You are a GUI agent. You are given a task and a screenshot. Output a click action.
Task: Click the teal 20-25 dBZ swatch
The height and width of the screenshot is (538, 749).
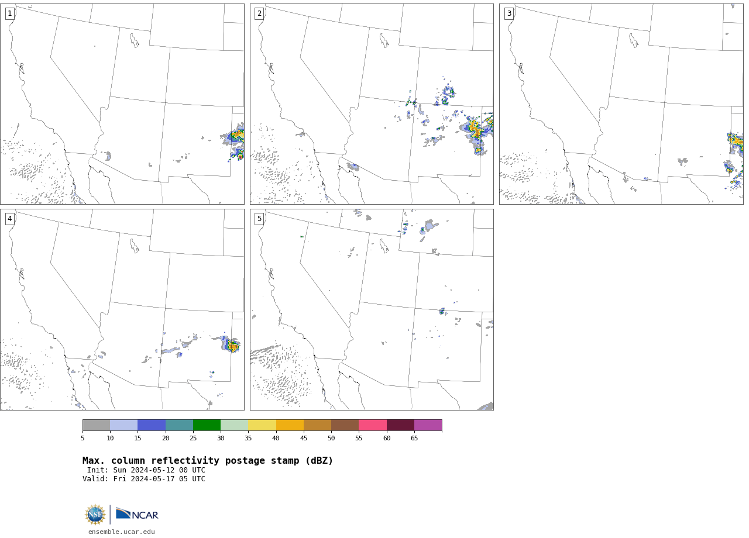[179, 425]
